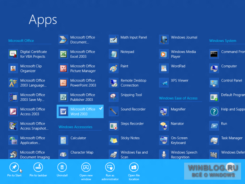Screen dimensions: 245x184
Task: Click the Windows Accessories group header
Action: pos(75,127)
